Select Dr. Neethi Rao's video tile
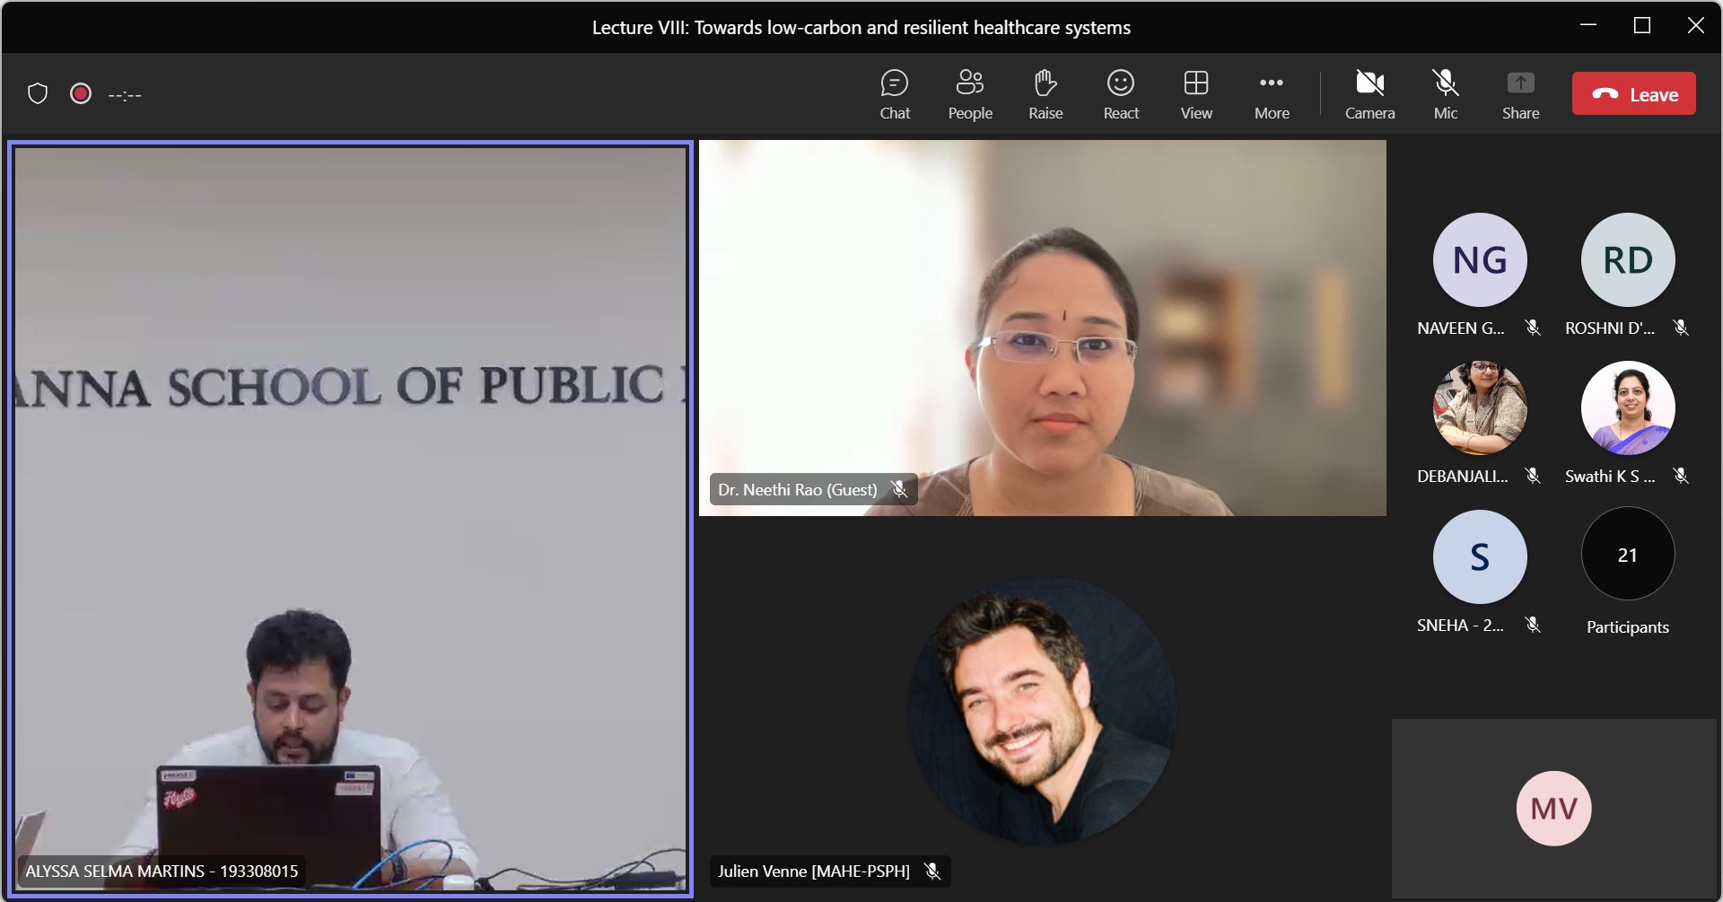The width and height of the screenshot is (1723, 902). point(1042,328)
